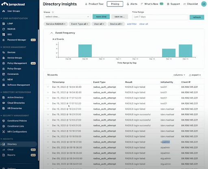Image resolution: width=208 pixels, height=169 pixels.
Task: Open the MDM apple icon
Action: (x=4, y=80)
